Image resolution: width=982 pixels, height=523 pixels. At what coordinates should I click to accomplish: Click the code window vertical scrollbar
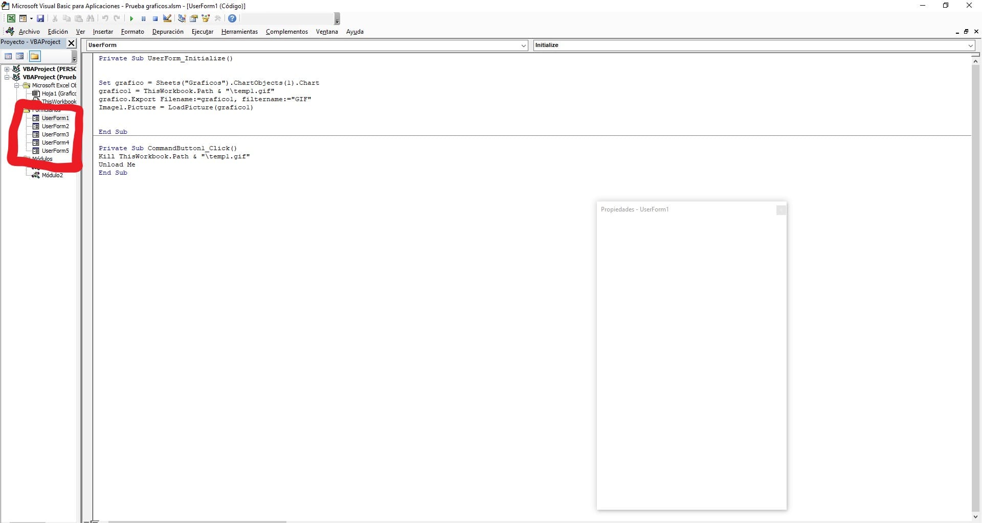click(x=975, y=289)
